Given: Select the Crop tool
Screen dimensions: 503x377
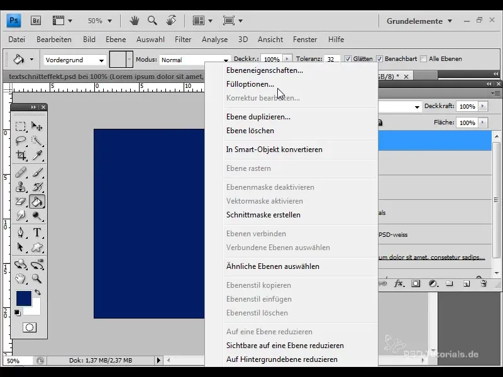Looking at the screenshot, I should [21, 155].
